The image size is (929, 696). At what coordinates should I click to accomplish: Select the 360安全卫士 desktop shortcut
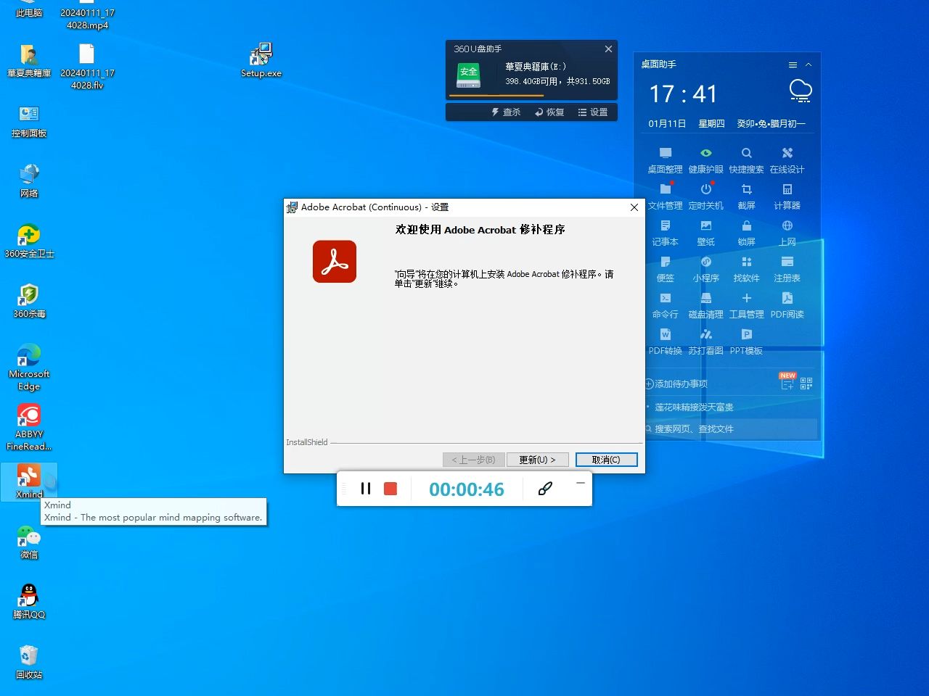[29, 241]
